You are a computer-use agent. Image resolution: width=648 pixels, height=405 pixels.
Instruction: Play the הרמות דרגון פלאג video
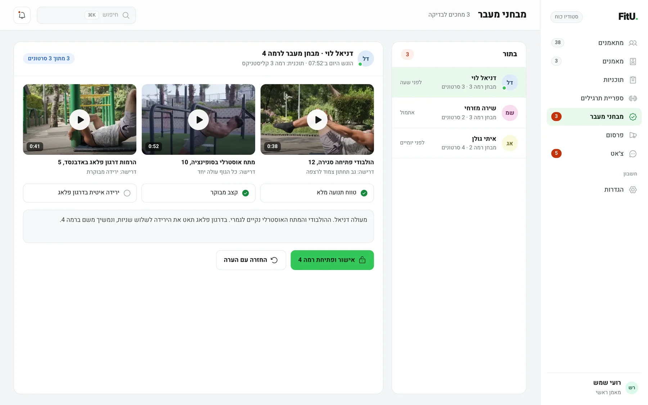coord(80,120)
